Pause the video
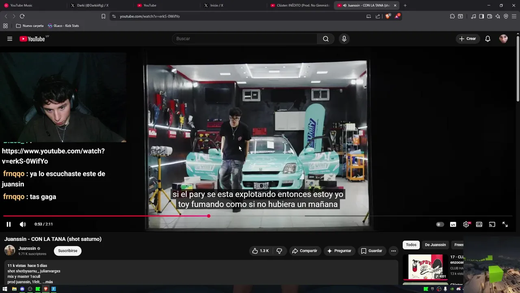 pos(9,224)
